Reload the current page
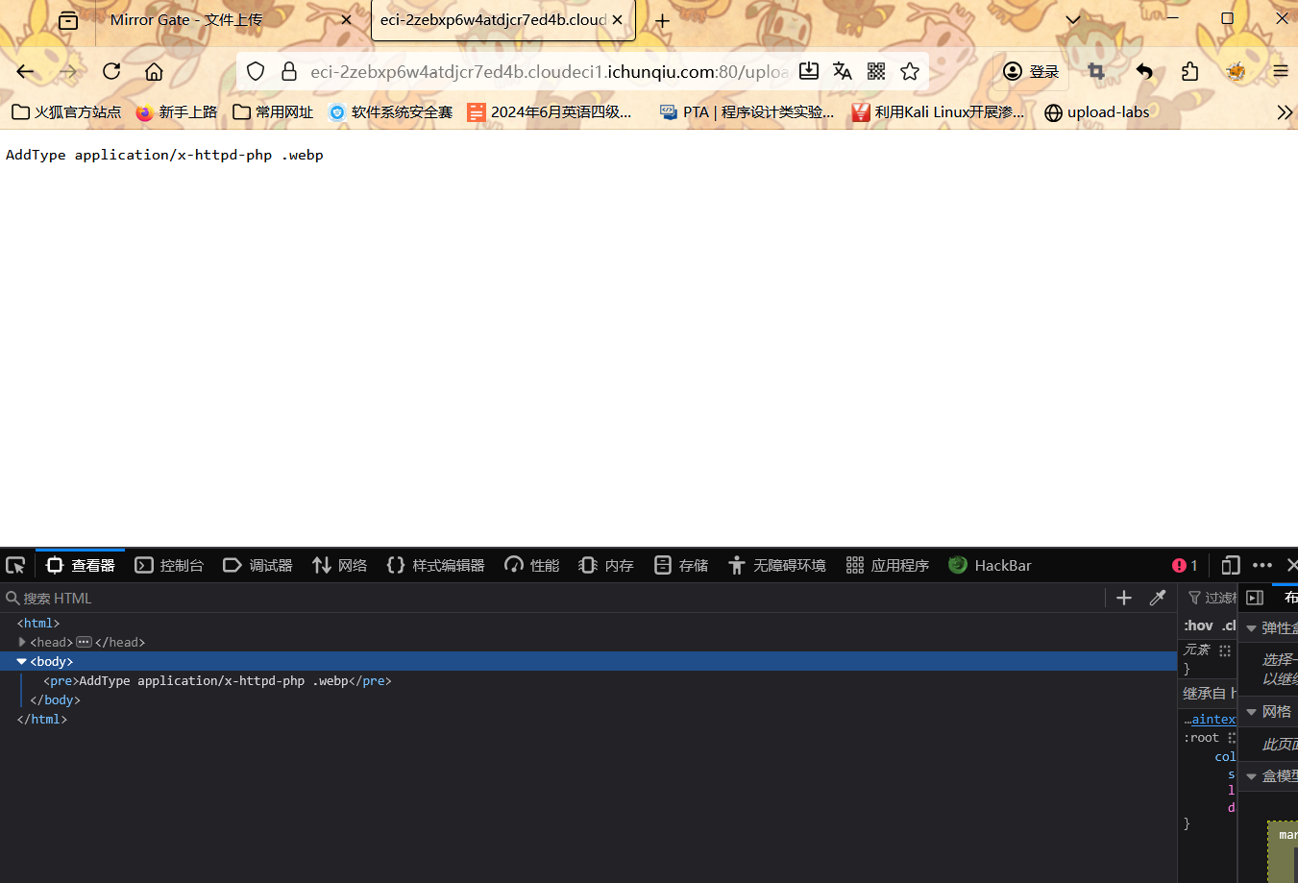1298x883 pixels. [111, 71]
